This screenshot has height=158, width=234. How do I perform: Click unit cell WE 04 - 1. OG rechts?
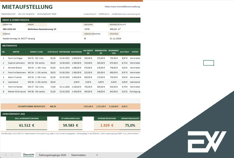tap(37, 72)
